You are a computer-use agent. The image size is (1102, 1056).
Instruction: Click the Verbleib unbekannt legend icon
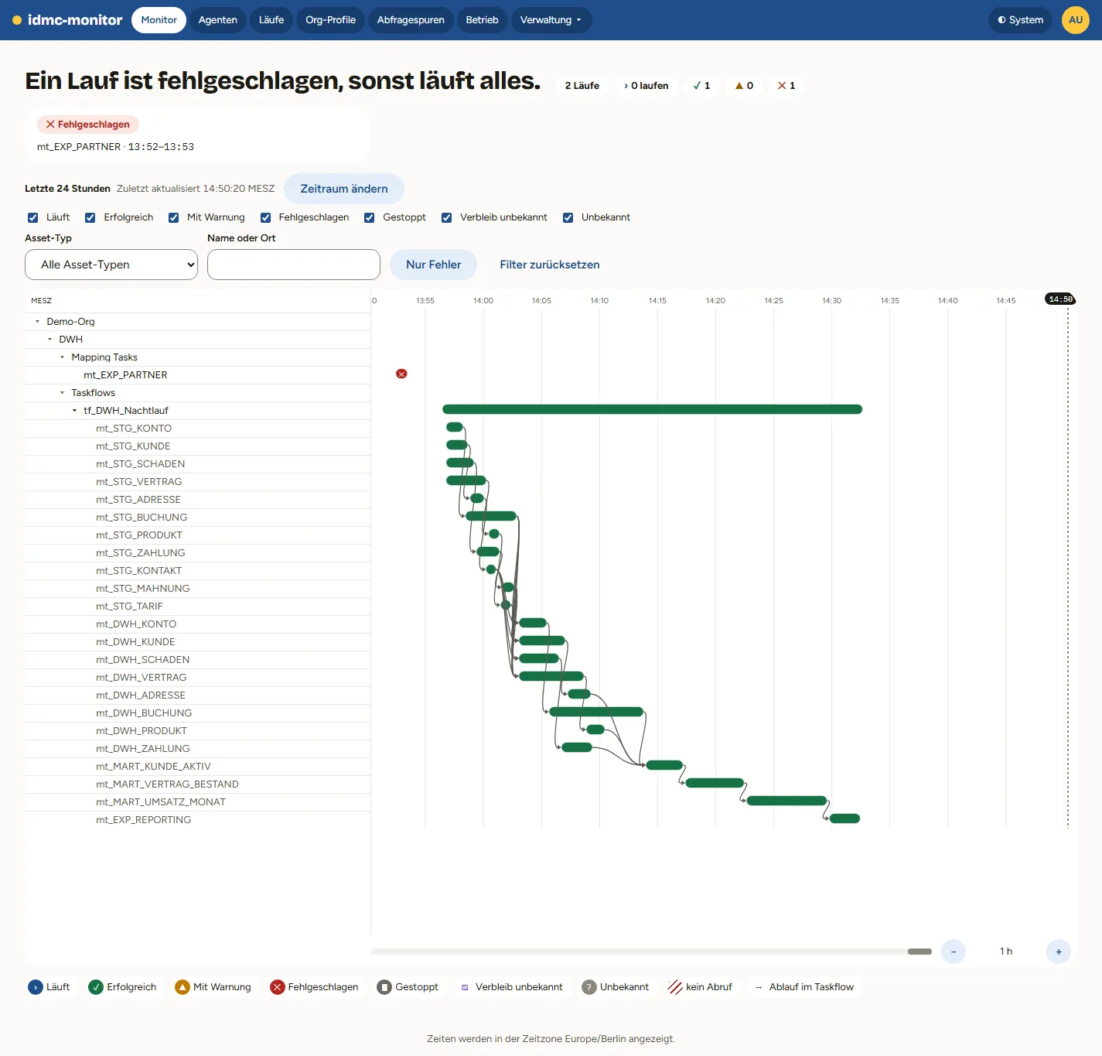465,987
